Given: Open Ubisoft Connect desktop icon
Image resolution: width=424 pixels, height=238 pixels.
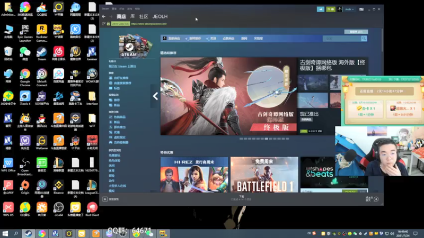Looking at the screenshot, I should click(42, 77).
